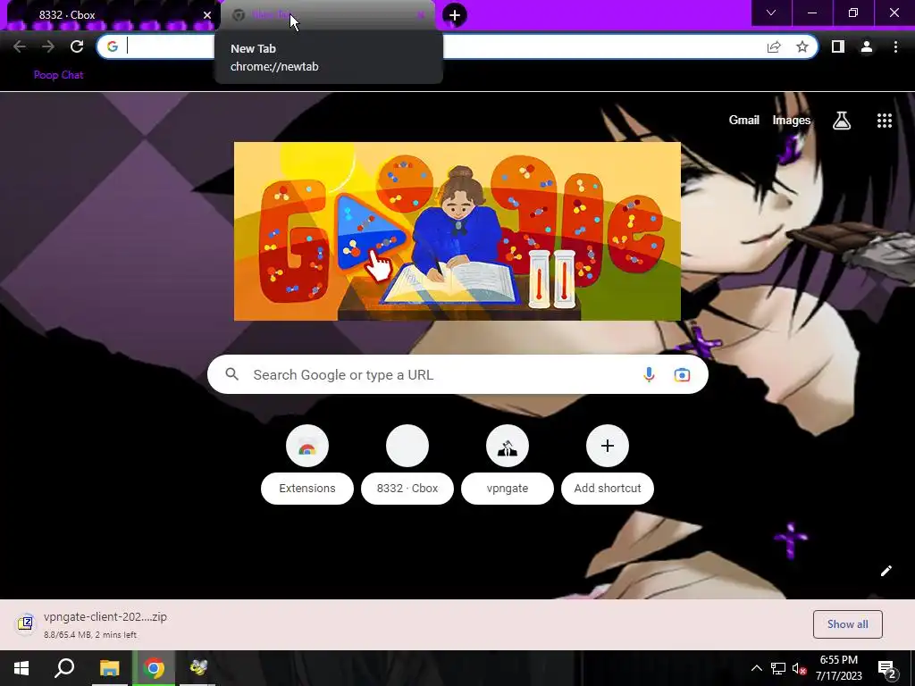Open the Windows Start menu

(21, 668)
